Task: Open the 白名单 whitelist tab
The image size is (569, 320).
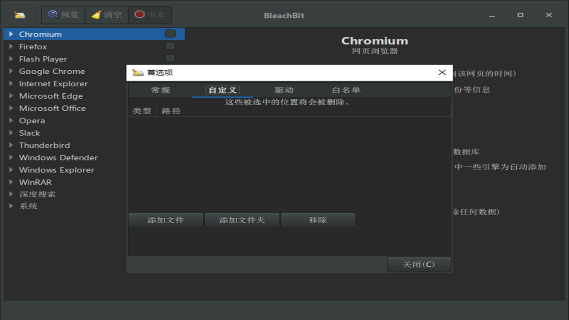Action: [x=346, y=90]
